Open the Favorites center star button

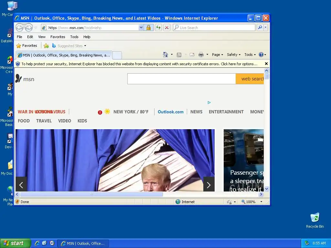[27, 46]
